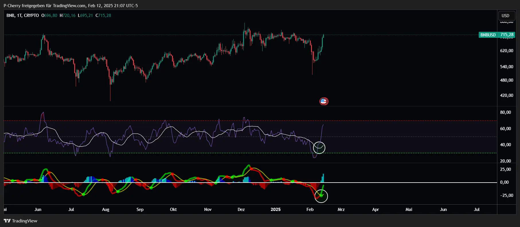Click the low value L695,21
520x227 pixels.
[x=85, y=15]
